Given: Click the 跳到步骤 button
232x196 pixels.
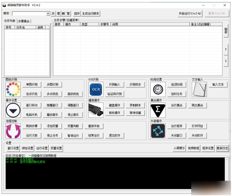Looking at the screenshot, I should [x=32, y=126].
